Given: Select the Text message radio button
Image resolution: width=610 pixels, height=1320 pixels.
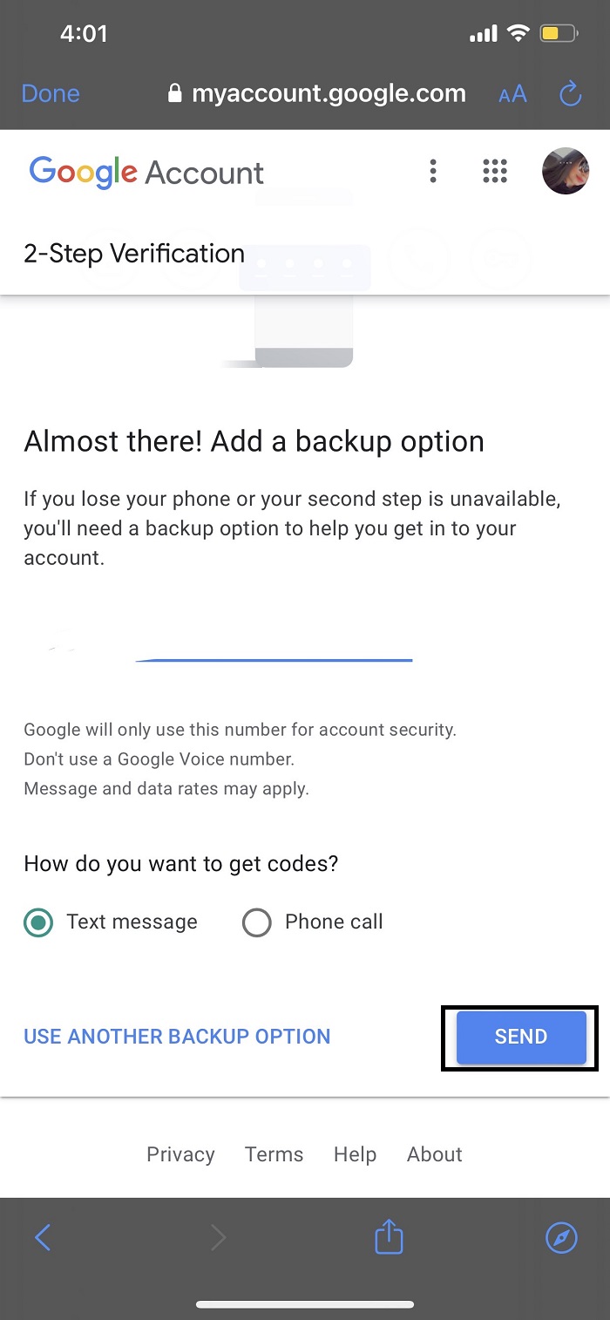Looking at the screenshot, I should [x=38, y=922].
